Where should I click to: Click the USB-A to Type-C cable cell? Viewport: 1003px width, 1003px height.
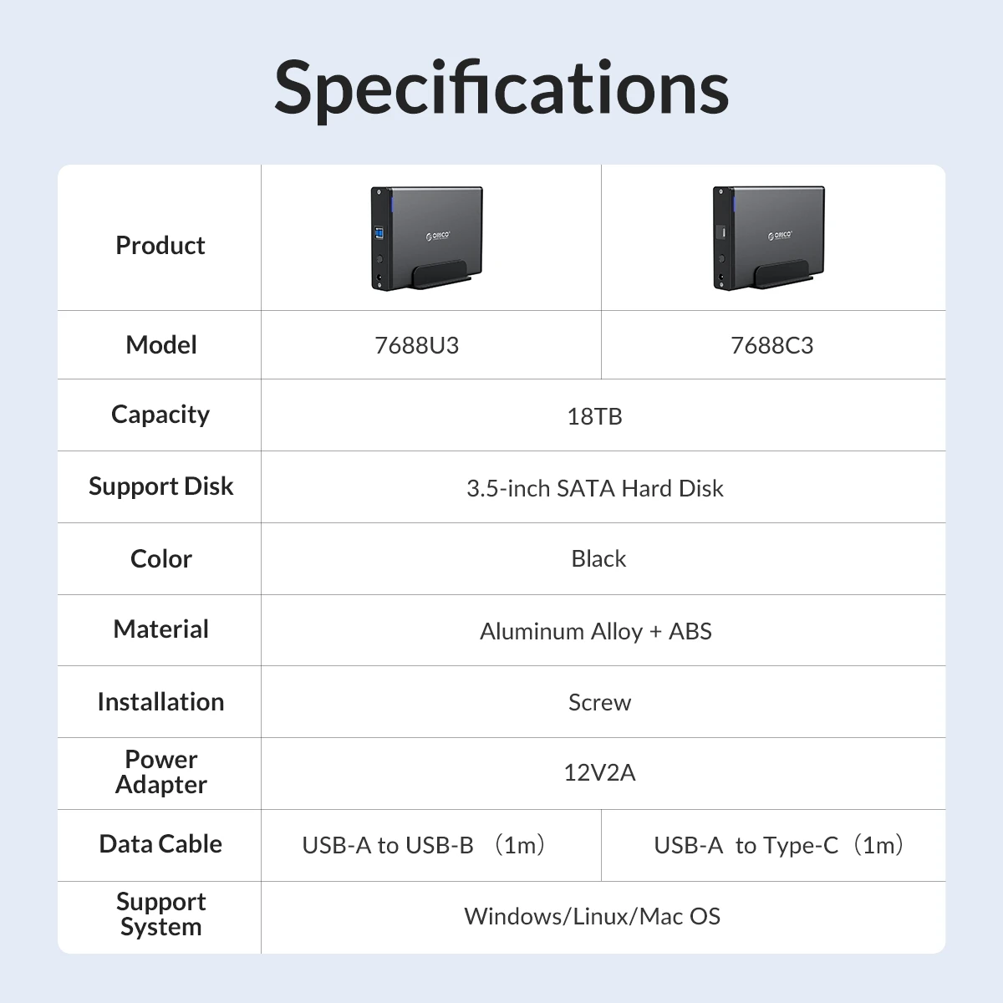pos(779,845)
